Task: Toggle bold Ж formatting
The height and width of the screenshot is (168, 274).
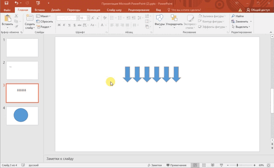Action: click(x=59, y=25)
